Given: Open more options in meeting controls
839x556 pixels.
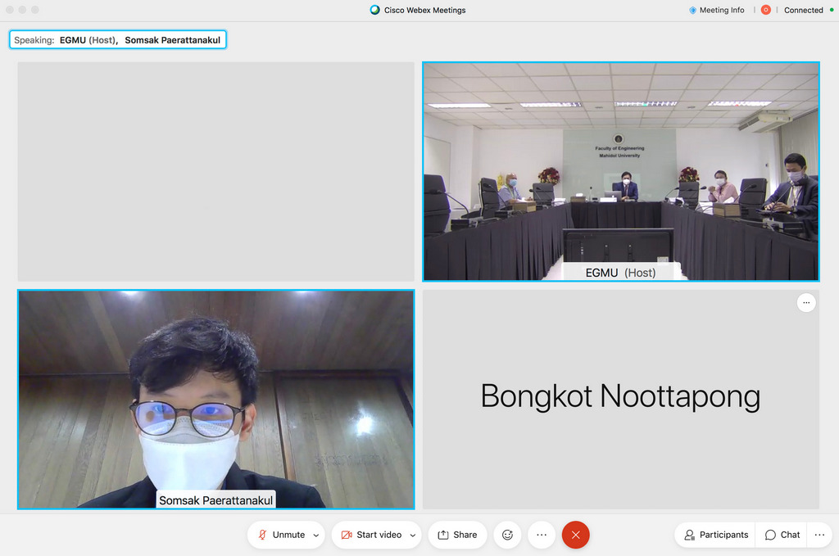Looking at the screenshot, I should coord(542,535).
